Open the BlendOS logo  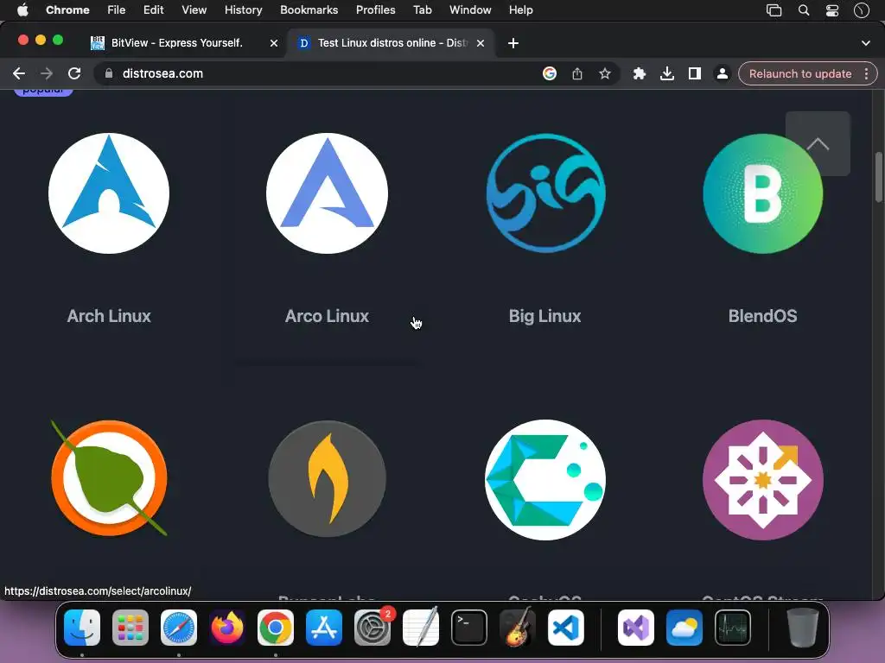pyautogui.click(x=763, y=193)
